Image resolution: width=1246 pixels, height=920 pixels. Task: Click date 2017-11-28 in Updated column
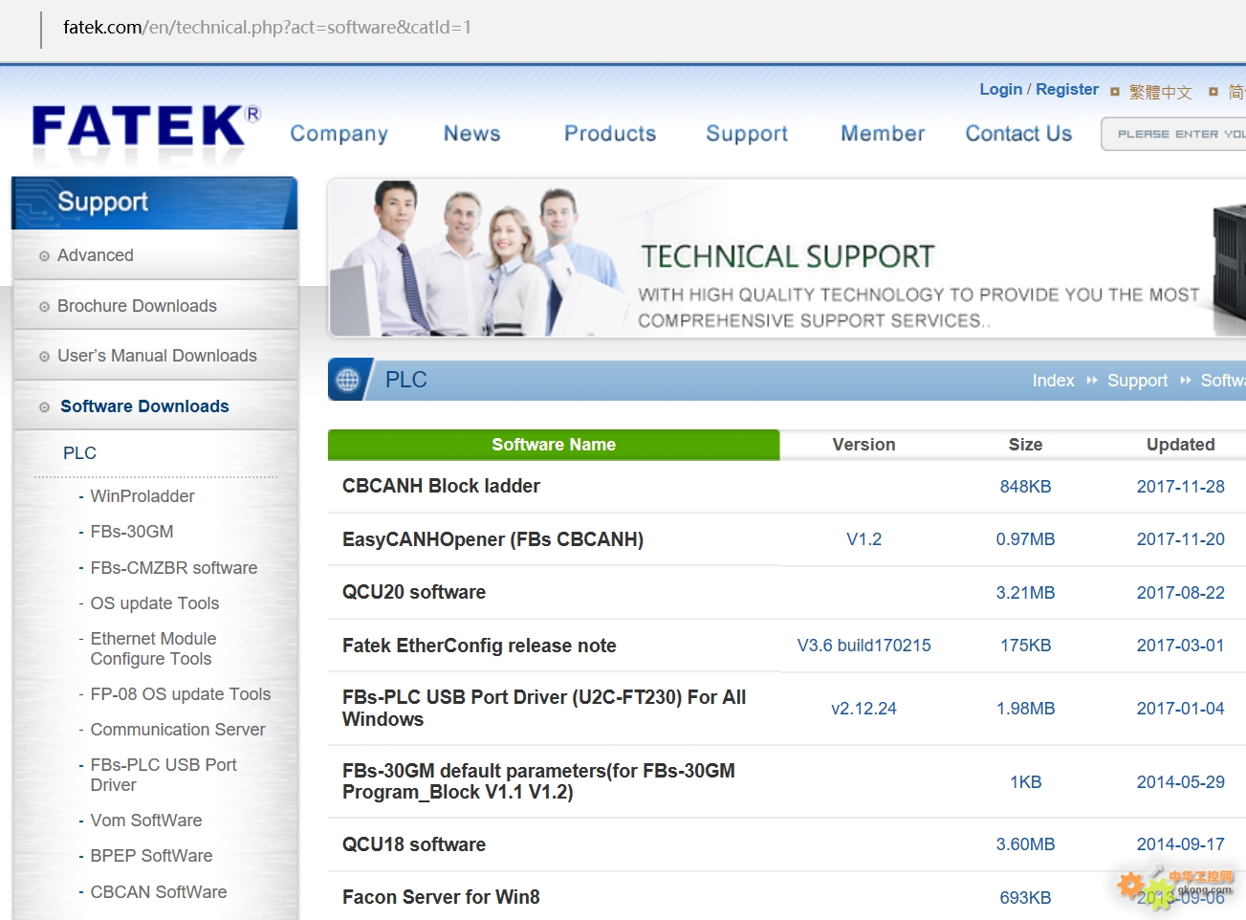(1180, 487)
